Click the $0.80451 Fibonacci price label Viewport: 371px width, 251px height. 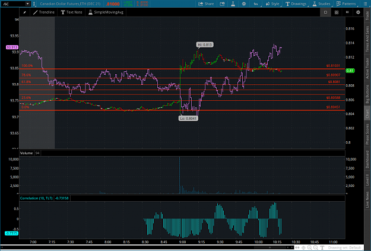(333, 107)
